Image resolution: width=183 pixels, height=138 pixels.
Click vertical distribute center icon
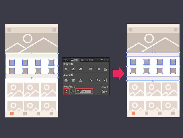point(73,80)
